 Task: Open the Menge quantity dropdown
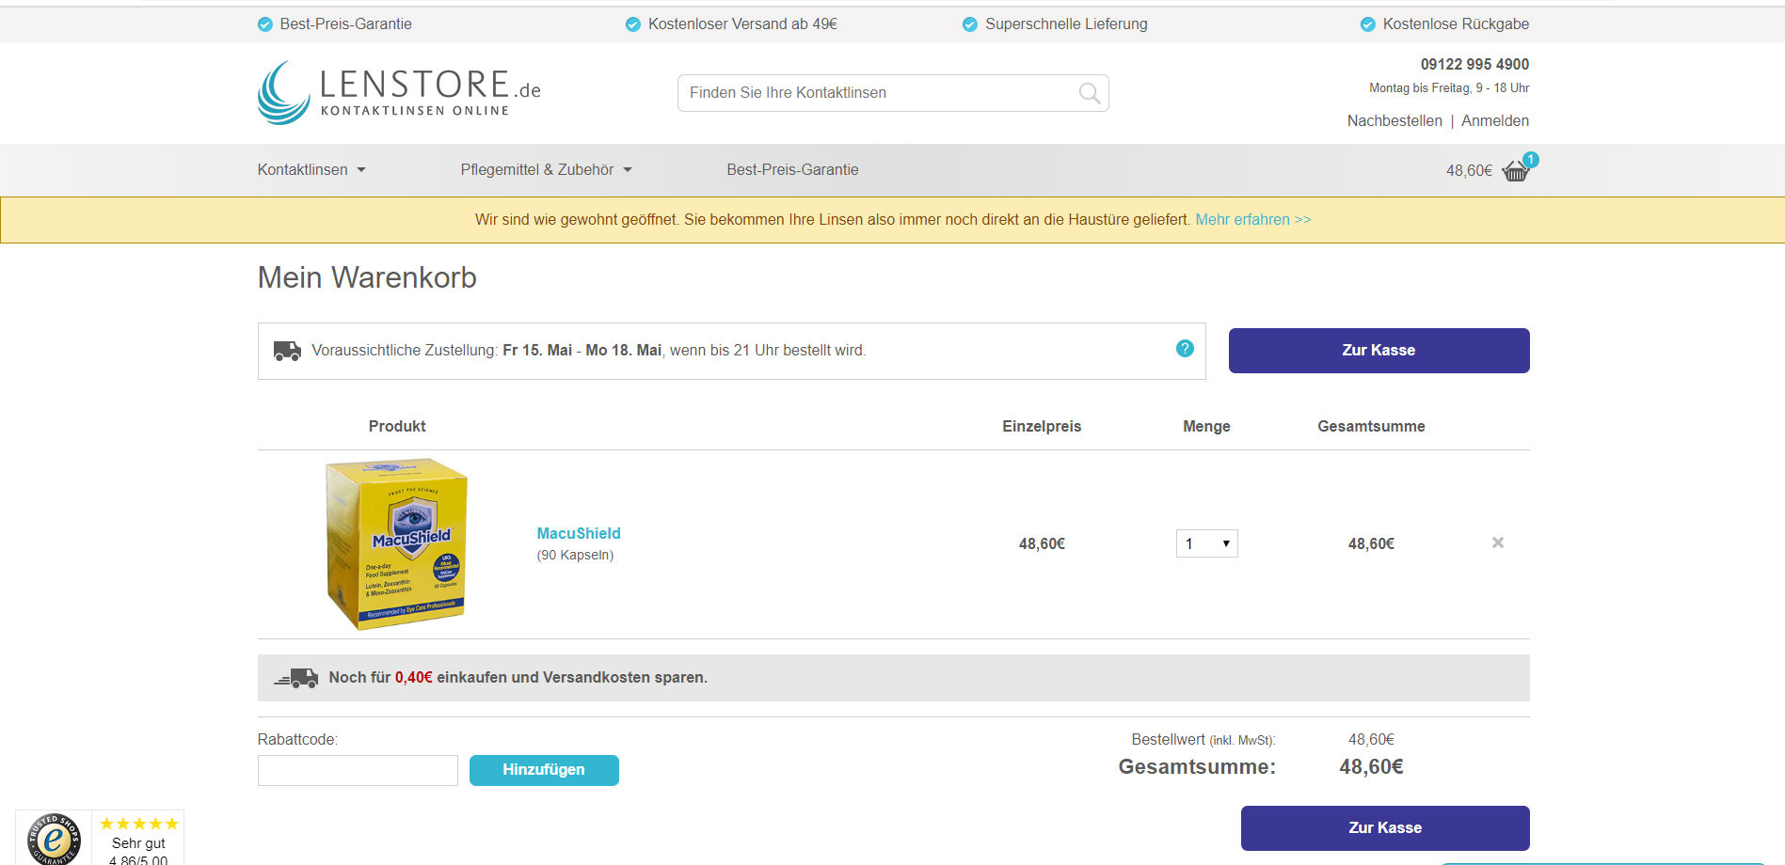pos(1206,543)
